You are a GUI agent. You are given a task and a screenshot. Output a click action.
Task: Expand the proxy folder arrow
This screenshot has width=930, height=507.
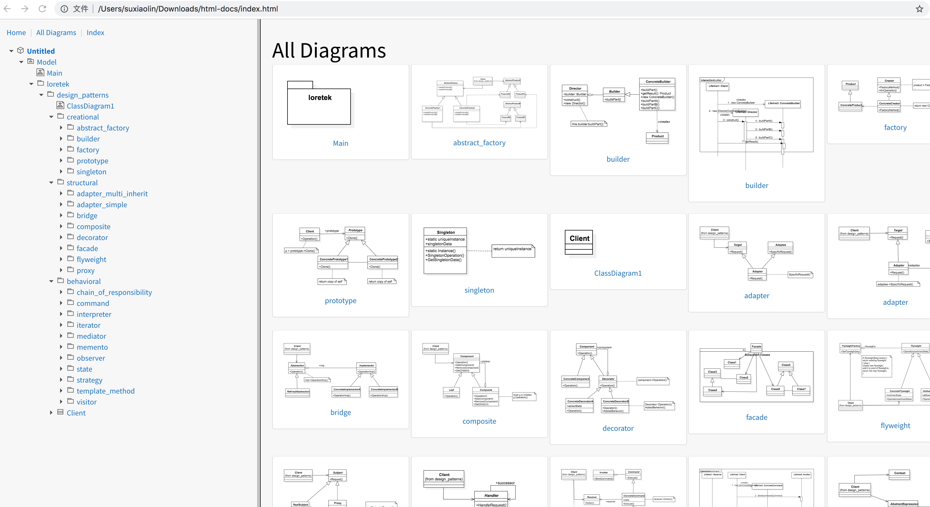[61, 270]
